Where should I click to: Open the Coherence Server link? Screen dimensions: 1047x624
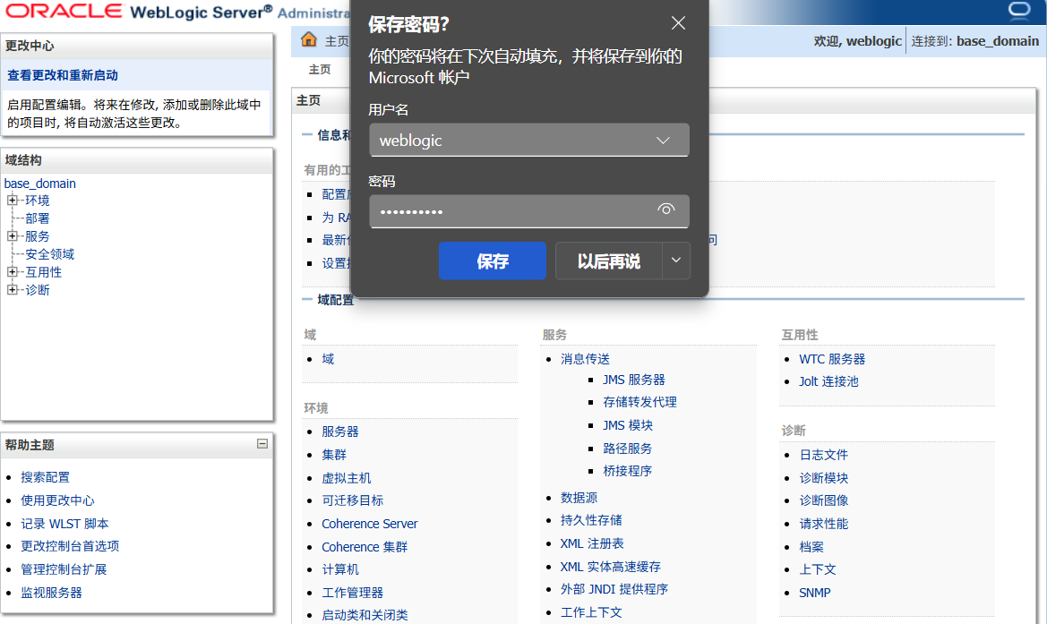(x=370, y=524)
